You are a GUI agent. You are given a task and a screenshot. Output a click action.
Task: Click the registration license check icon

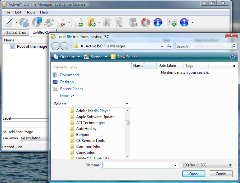point(172,22)
